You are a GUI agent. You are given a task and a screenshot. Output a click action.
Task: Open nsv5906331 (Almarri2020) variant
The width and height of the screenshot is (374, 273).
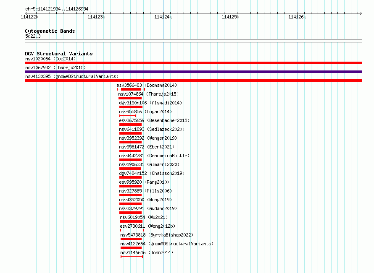coord(149,164)
